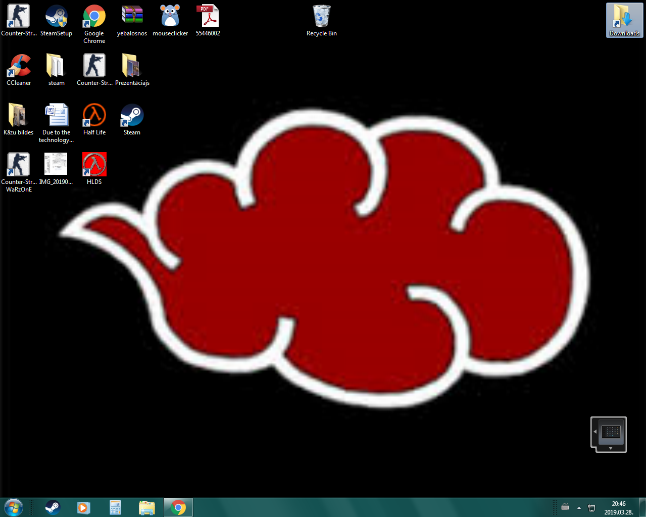Select the mouseclicker program icon

170,21
